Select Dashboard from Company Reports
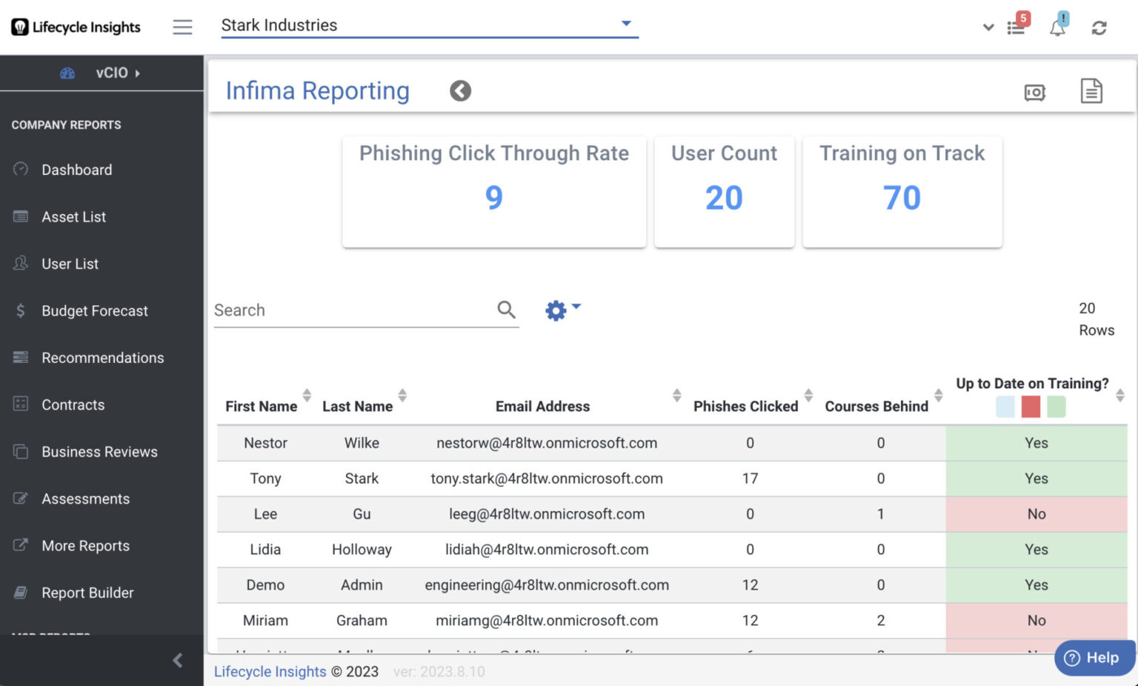This screenshot has width=1138, height=686. [77, 170]
